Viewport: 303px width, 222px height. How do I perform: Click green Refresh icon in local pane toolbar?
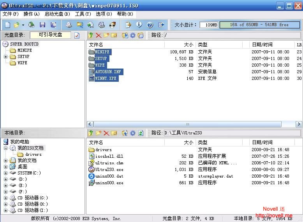click(141, 133)
